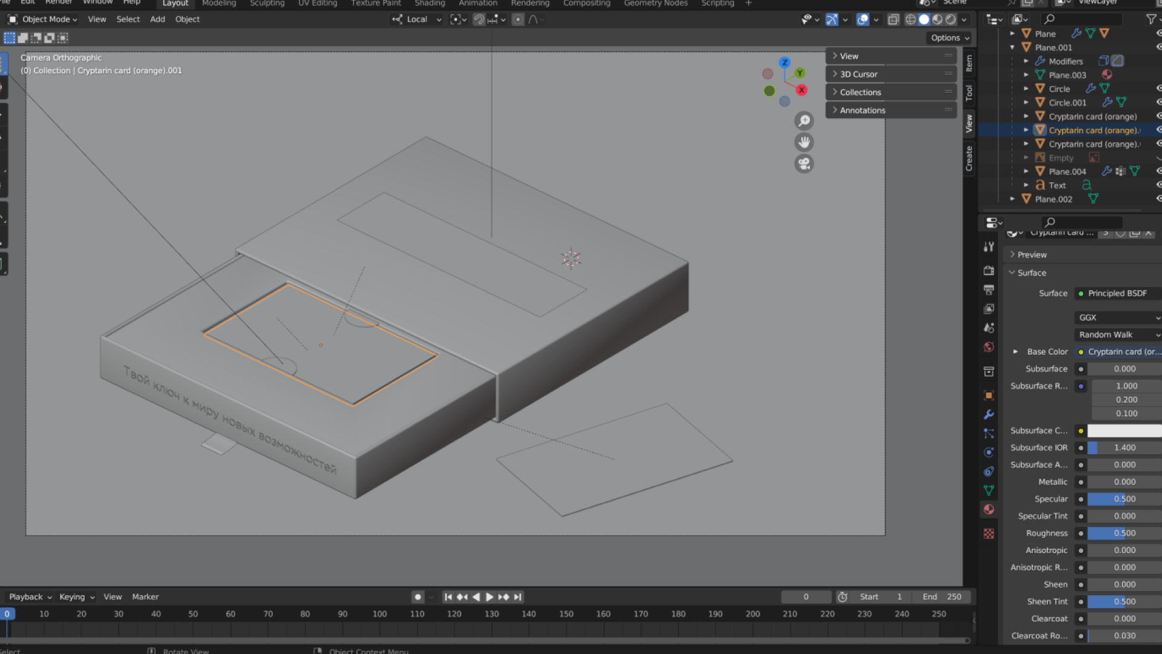
Task: Toggle viewport overlays button
Action: point(863,19)
